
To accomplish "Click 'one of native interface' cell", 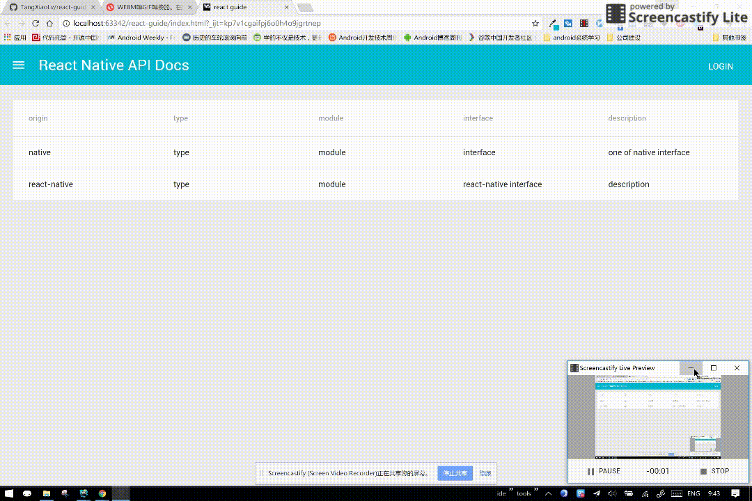I will click(x=648, y=152).
